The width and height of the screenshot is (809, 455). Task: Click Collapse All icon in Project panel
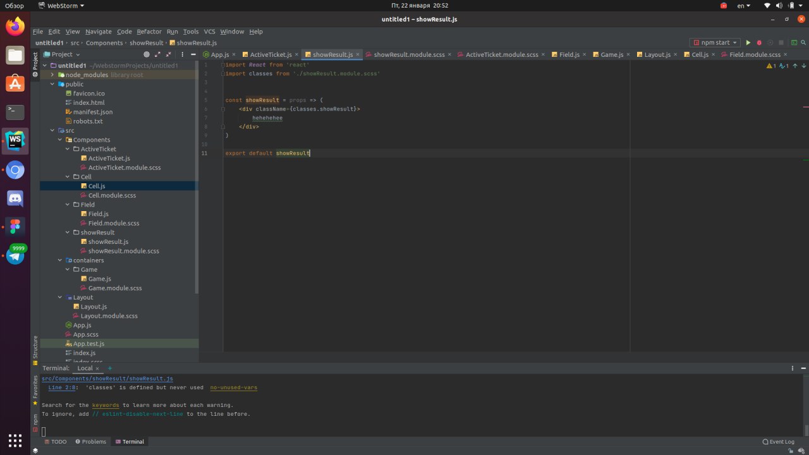[x=168, y=54]
